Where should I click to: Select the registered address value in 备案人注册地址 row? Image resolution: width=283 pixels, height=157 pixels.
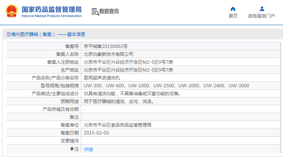pos(128,62)
